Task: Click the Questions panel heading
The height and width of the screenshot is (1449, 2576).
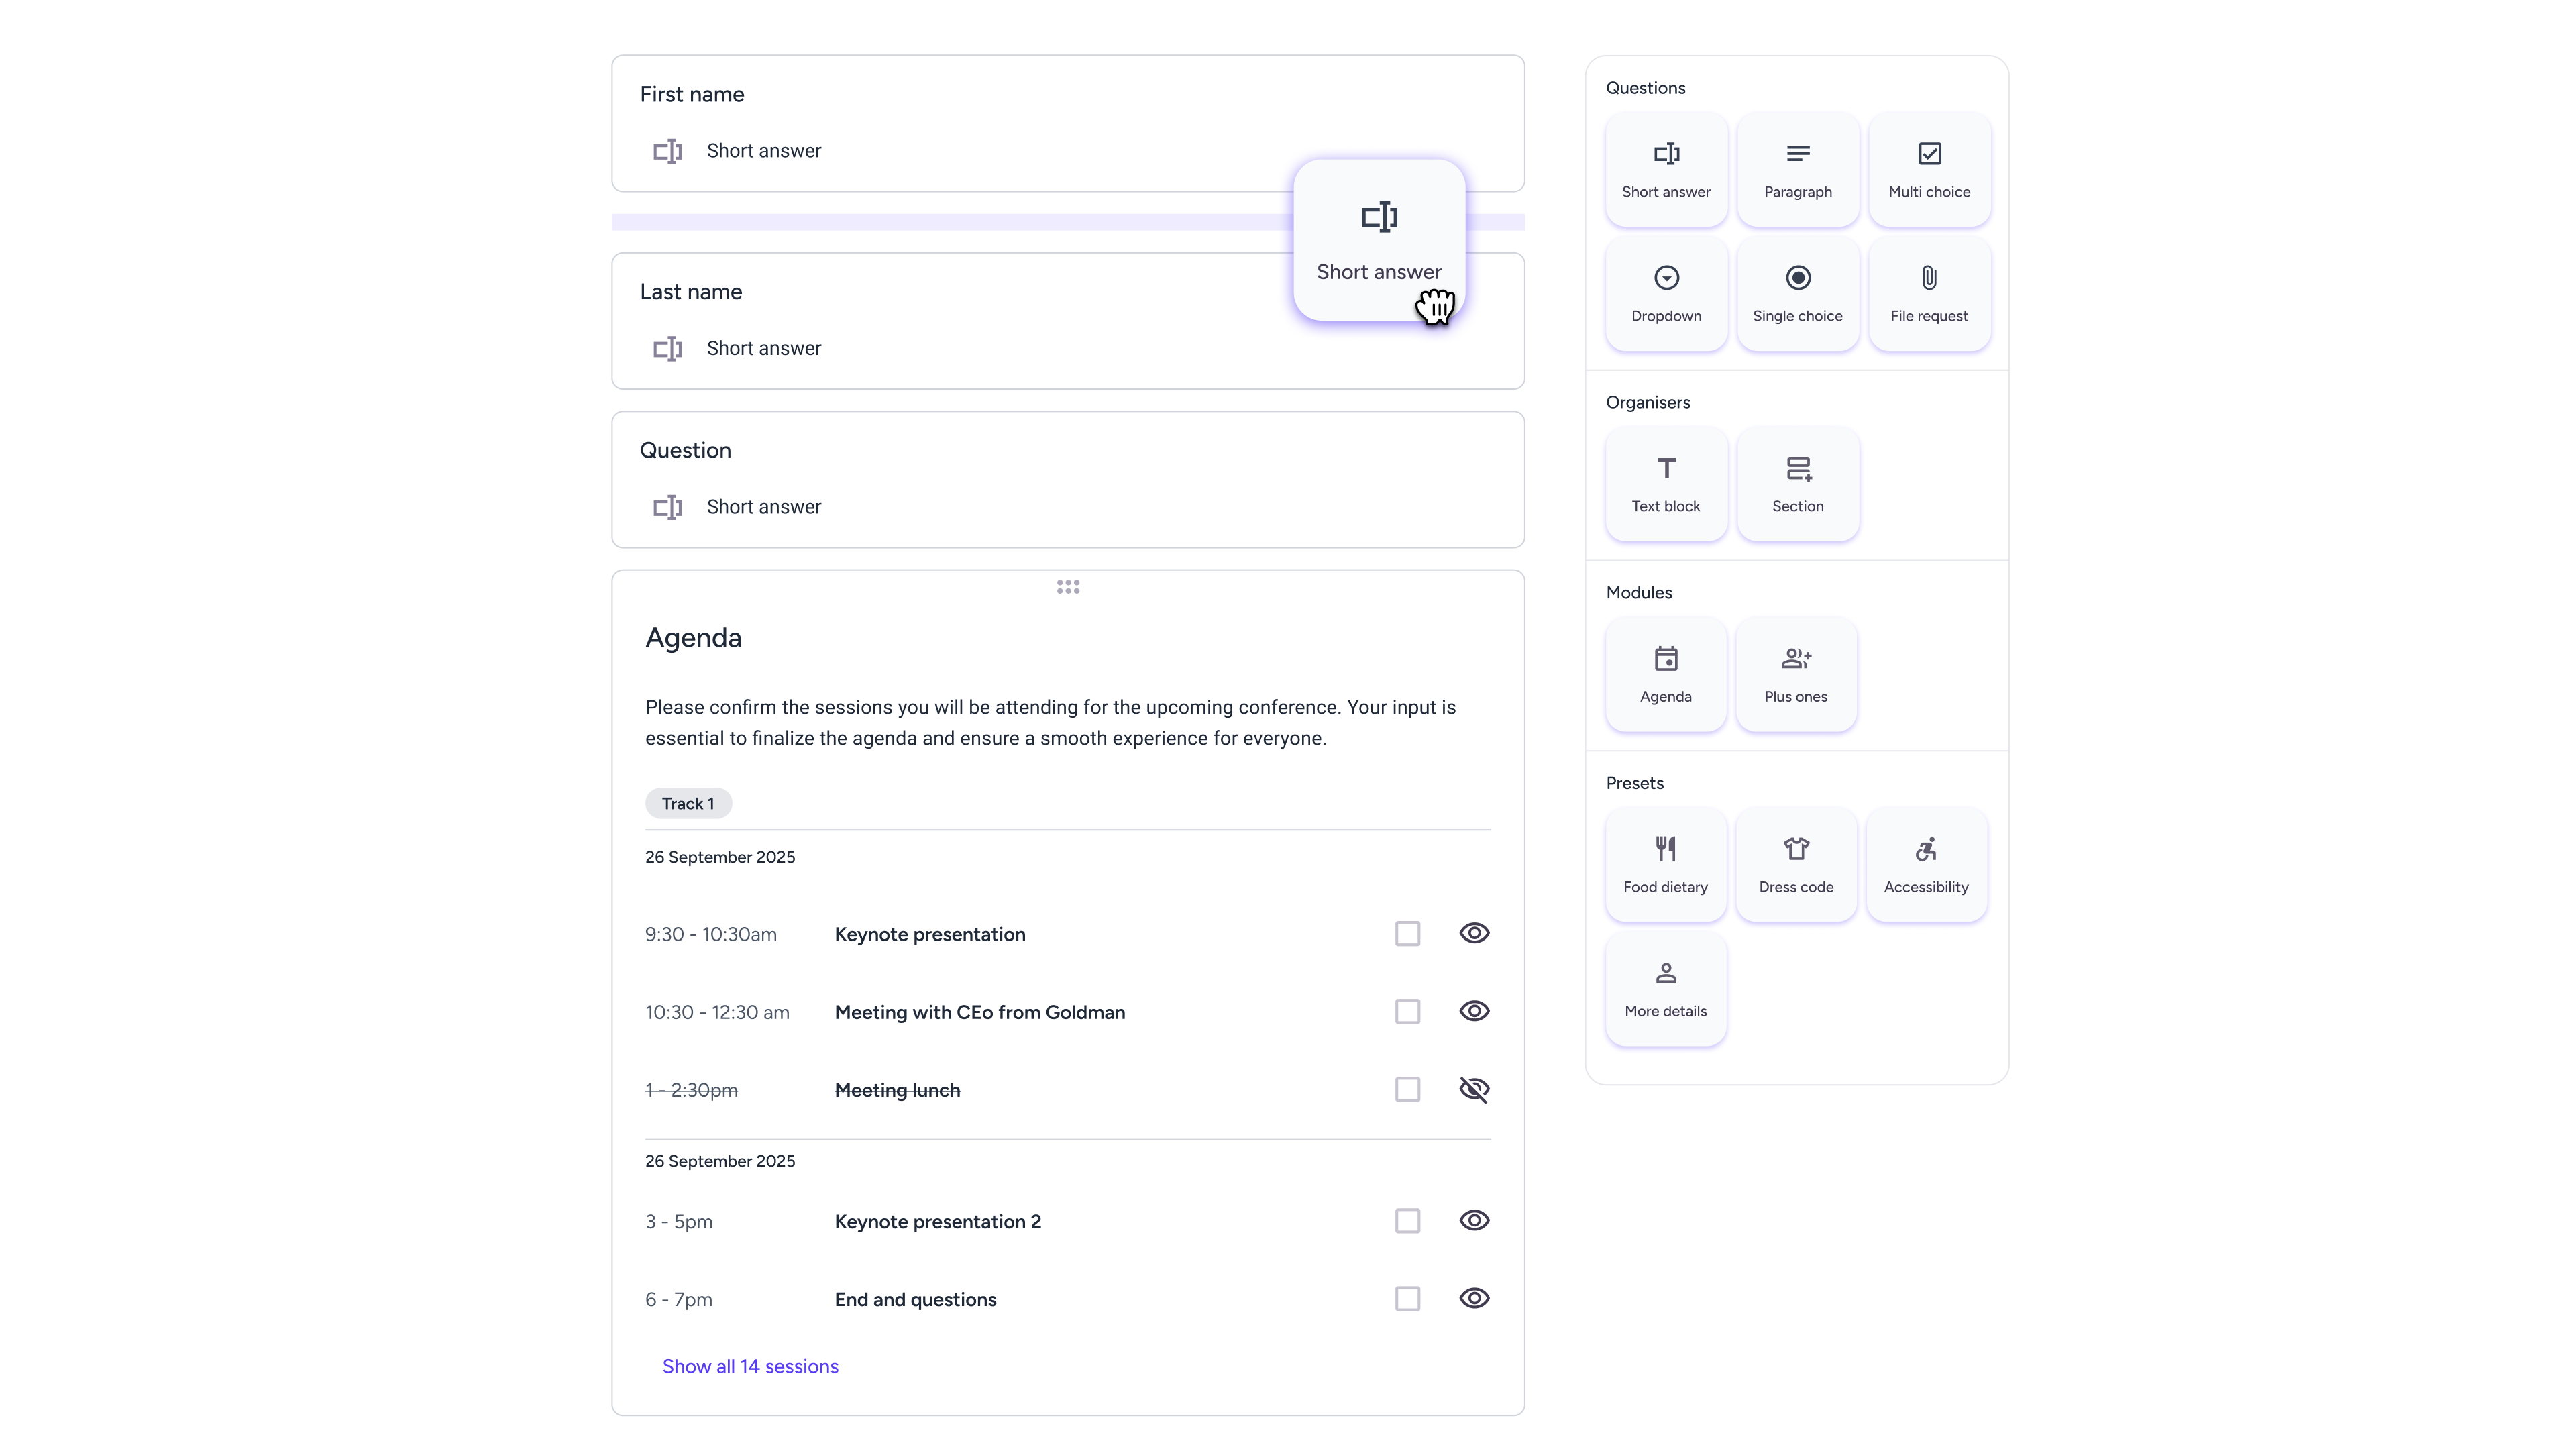Action: click(x=1645, y=88)
